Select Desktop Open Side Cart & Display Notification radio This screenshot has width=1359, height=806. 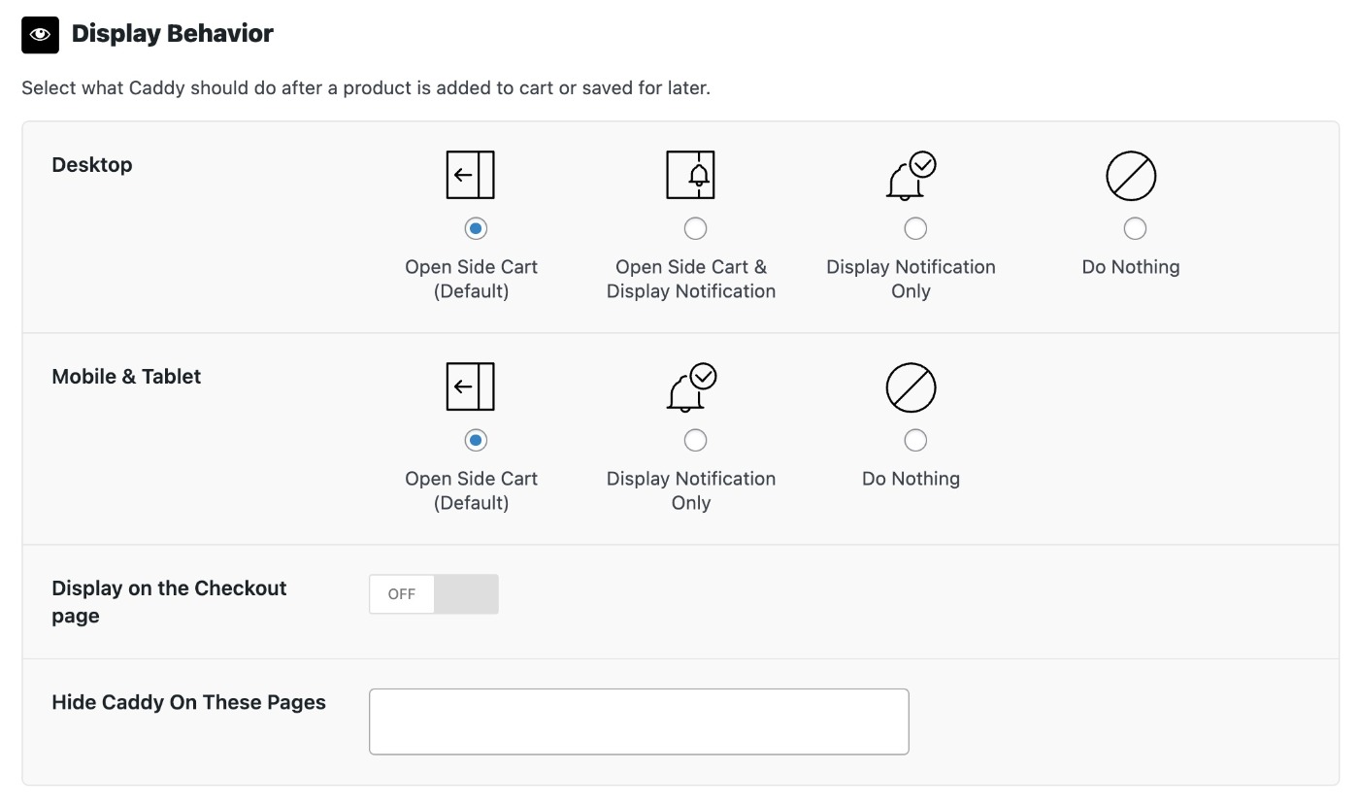pos(695,228)
